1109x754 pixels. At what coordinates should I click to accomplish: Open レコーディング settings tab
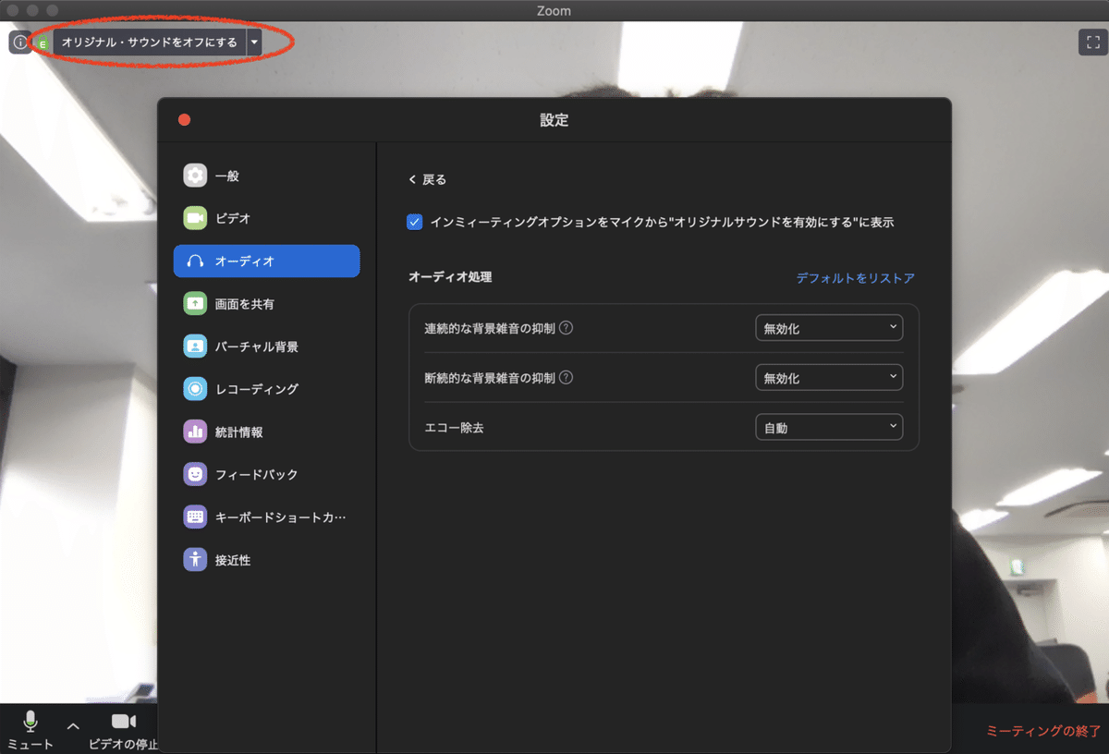point(267,389)
